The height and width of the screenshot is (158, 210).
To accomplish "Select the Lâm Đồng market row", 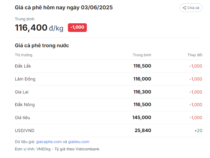I will tap(108, 79).
